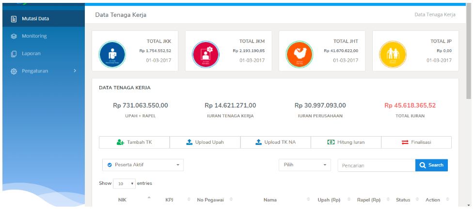Click the Mutasi Data document icon
The image size is (475, 210).
coord(14,19)
